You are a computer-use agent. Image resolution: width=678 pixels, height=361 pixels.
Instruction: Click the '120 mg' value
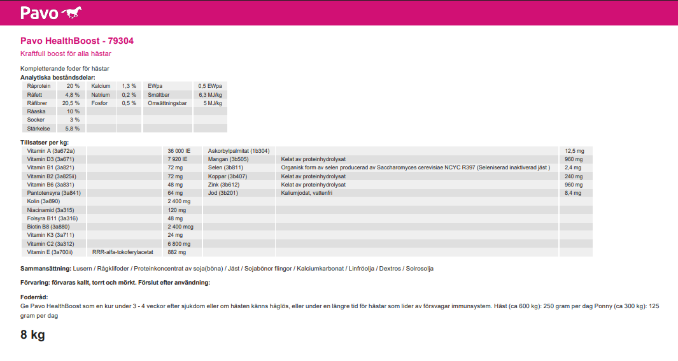pyautogui.click(x=177, y=210)
